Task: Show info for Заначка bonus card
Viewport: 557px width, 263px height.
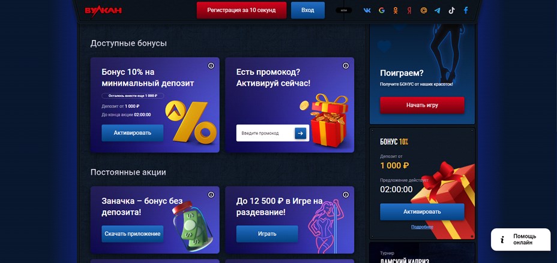Action: (211, 195)
